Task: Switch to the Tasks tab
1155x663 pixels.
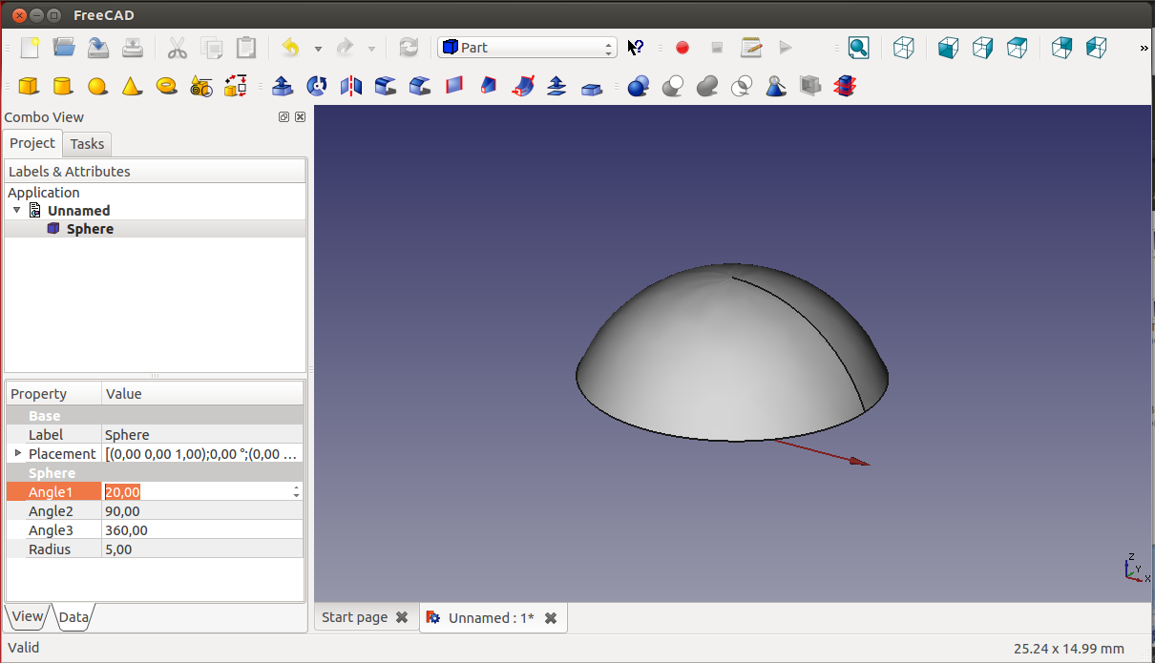Action: 87,144
